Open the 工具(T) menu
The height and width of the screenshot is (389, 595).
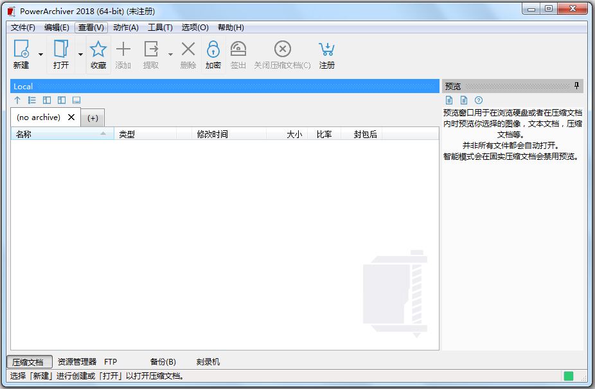160,28
